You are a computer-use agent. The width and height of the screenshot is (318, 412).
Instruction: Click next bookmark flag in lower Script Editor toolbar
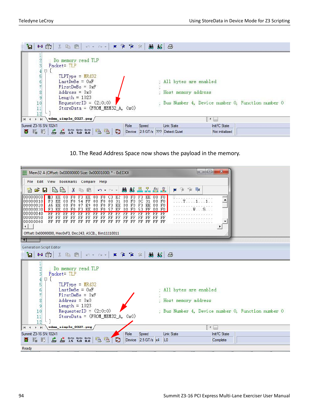(x=123, y=255)
